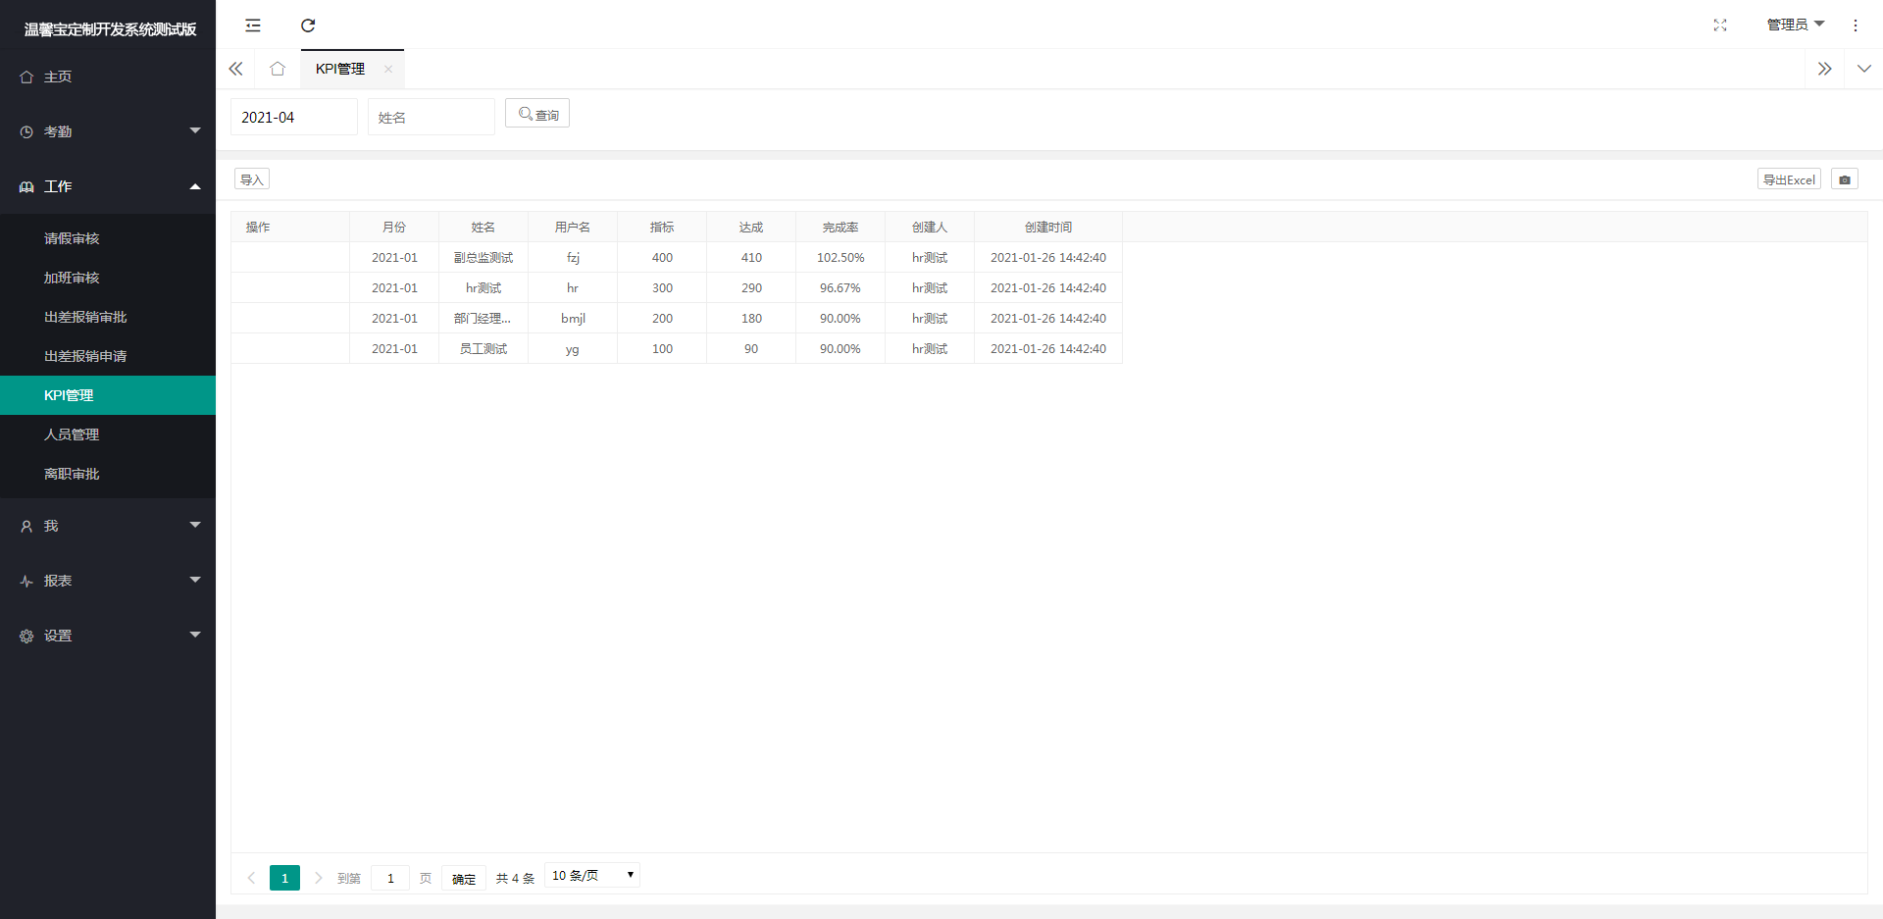Open the tab operations chevron dropdown
The height and width of the screenshot is (919, 1883).
(1863, 69)
